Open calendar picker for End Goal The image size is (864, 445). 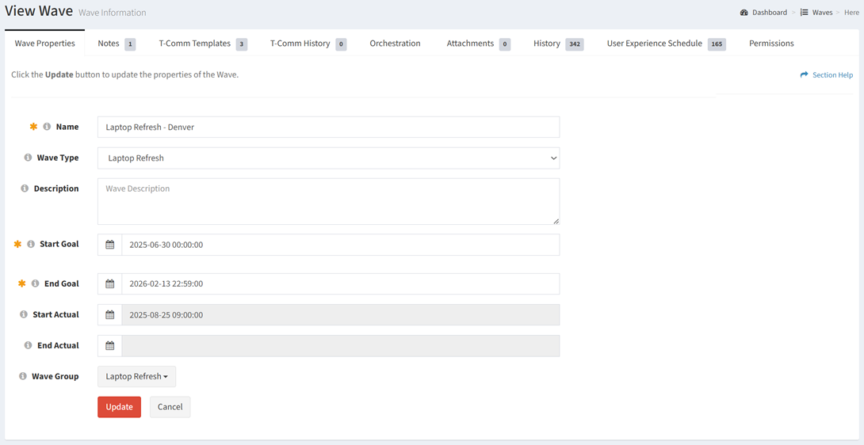(110, 283)
